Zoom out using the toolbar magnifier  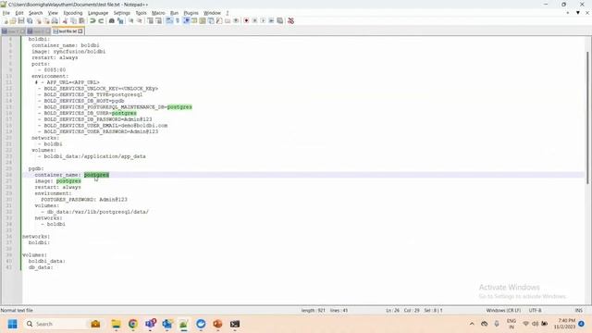(x=140, y=20)
